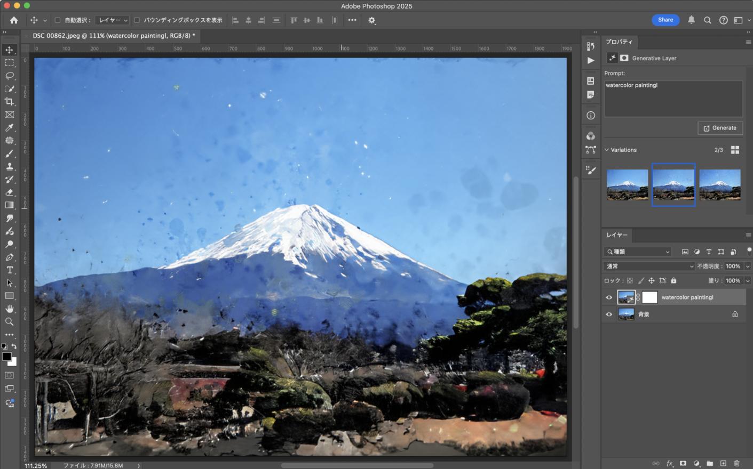Hide the watercolor paintingl layer

(609, 297)
